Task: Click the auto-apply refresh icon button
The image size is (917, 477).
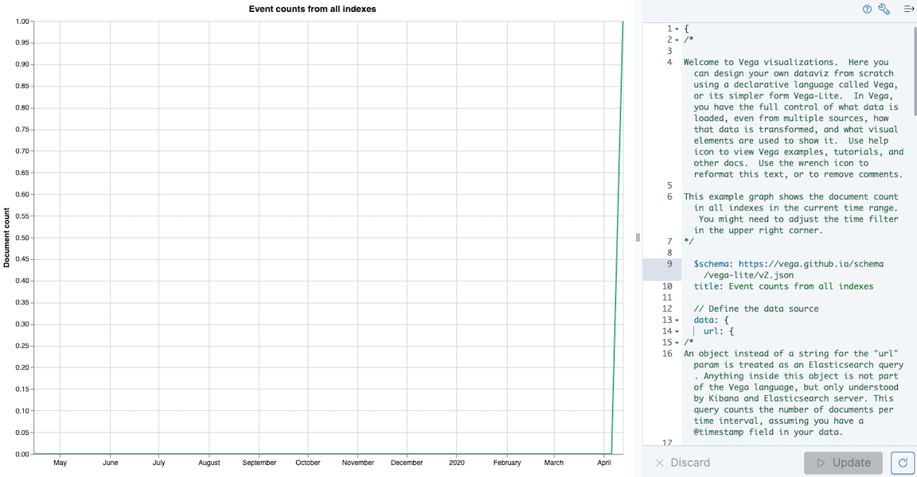Action: (x=902, y=463)
